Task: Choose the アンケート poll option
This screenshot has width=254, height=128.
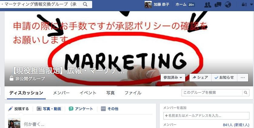Action: (81, 109)
